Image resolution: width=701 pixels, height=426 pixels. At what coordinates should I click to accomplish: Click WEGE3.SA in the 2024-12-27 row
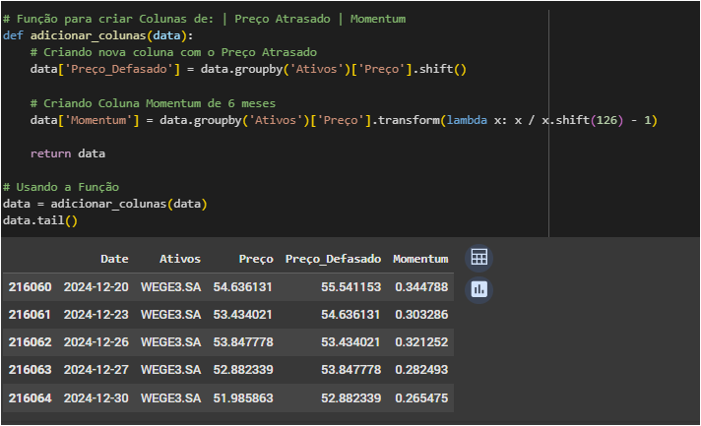coord(170,370)
